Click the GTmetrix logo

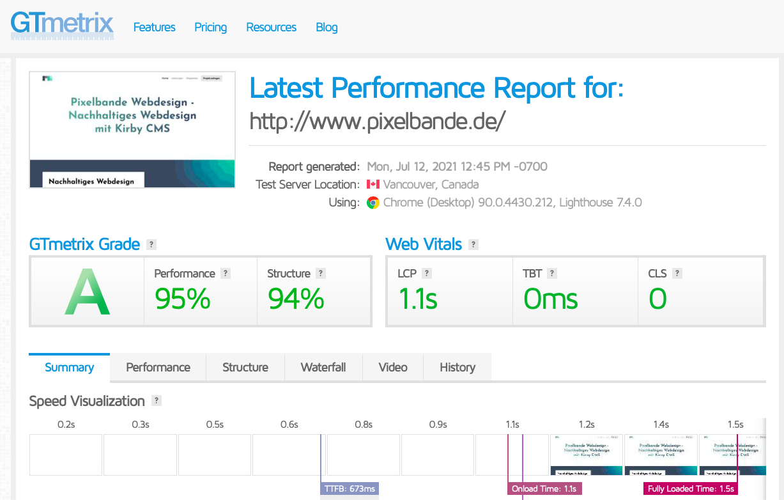tap(62, 26)
